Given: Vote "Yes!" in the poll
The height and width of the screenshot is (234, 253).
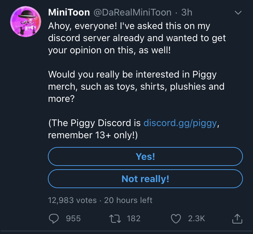Looking at the screenshot, I should pyautogui.click(x=145, y=156).
